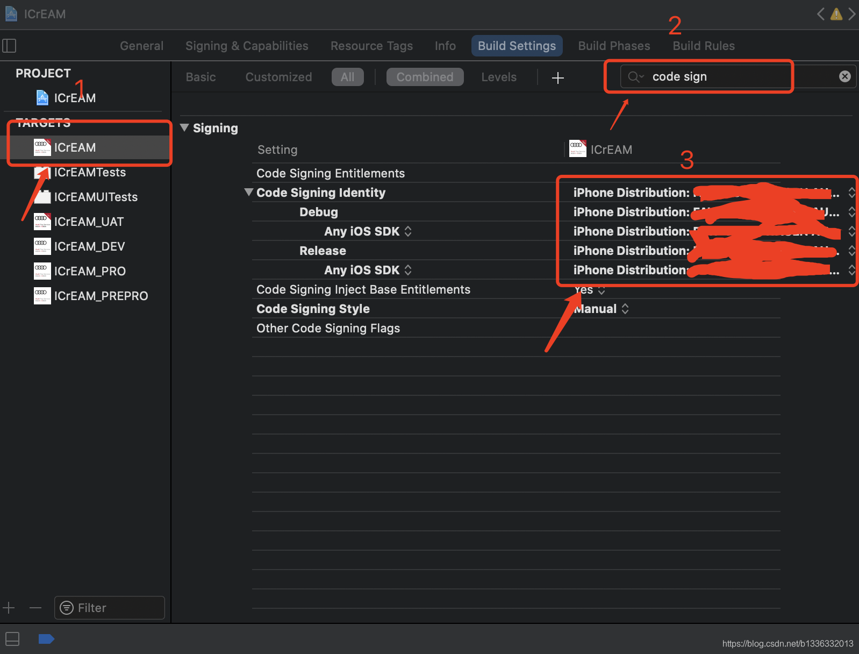Open the Build Phases tab
The width and height of the screenshot is (859, 654).
[x=614, y=46]
